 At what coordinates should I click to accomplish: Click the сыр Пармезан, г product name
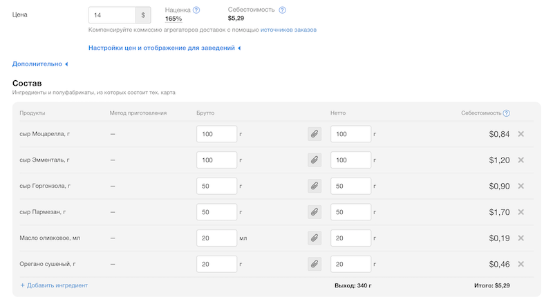click(x=42, y=212)
